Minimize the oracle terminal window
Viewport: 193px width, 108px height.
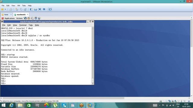88,22
